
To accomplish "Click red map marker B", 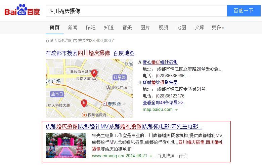I will 84,102.
